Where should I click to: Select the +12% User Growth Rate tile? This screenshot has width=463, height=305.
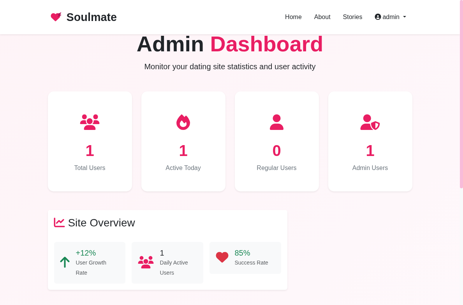(x=90, y=263)
